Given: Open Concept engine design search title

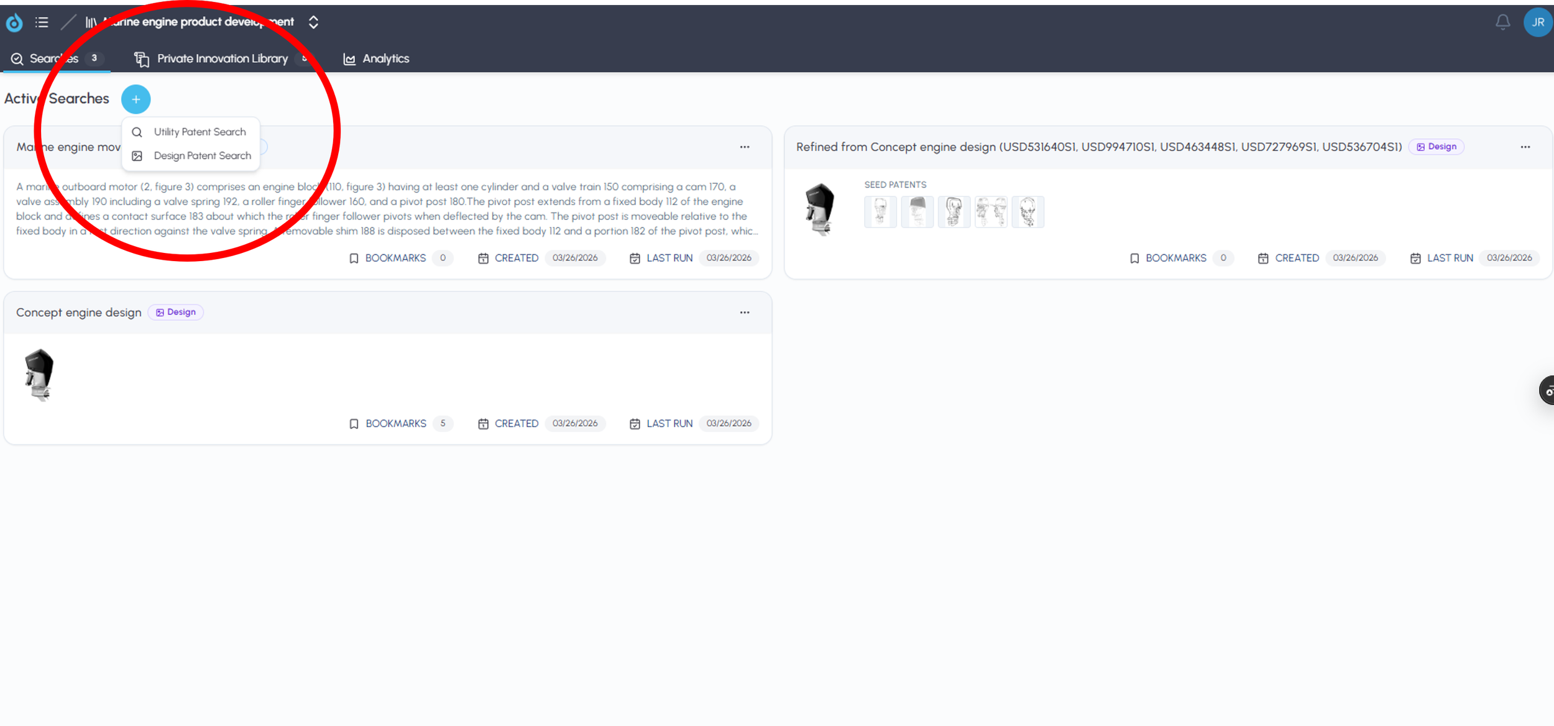Looking at the screenshot, I should [79, 313].
